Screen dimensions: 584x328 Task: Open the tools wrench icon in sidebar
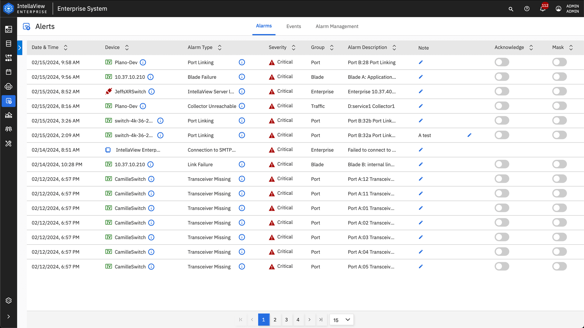pyautogui.click(x=9, y=143)
